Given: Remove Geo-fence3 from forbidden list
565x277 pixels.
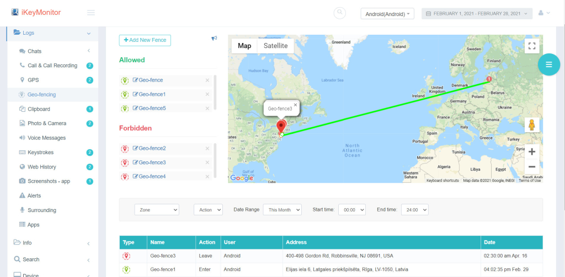Looking at the screenshot, I should click(x=207, y=162).
